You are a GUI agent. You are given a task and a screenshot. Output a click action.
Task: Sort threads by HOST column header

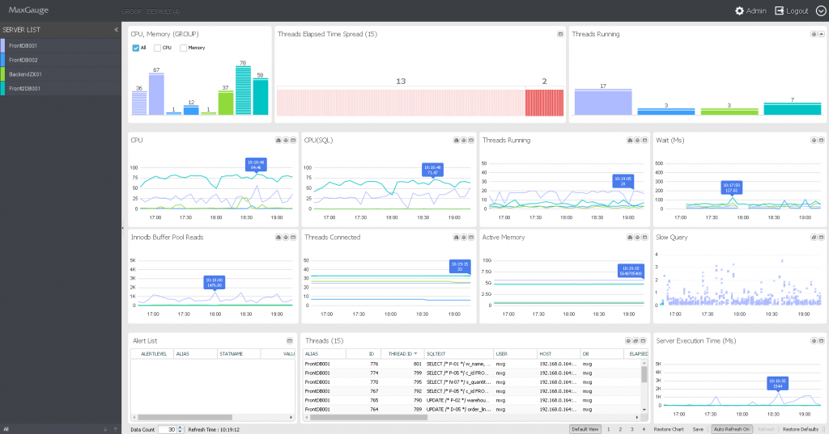(x=558, y=354)
